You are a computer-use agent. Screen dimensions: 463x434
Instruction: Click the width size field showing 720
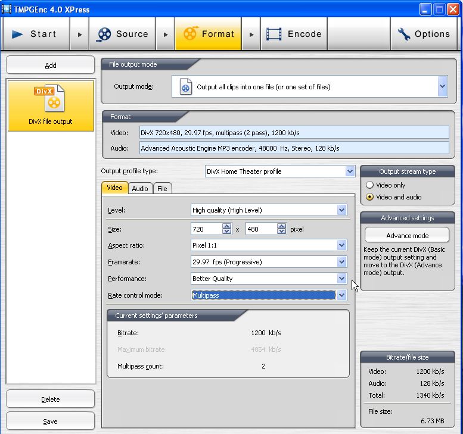click(206, 229)
